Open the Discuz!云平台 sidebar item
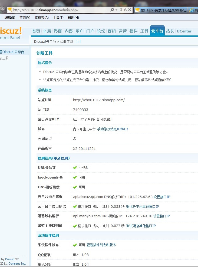Viewport: 198px width, 267px height. point(12,52)
